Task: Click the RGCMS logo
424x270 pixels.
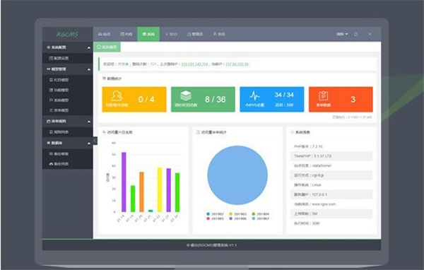Action: tap(67, 35)
